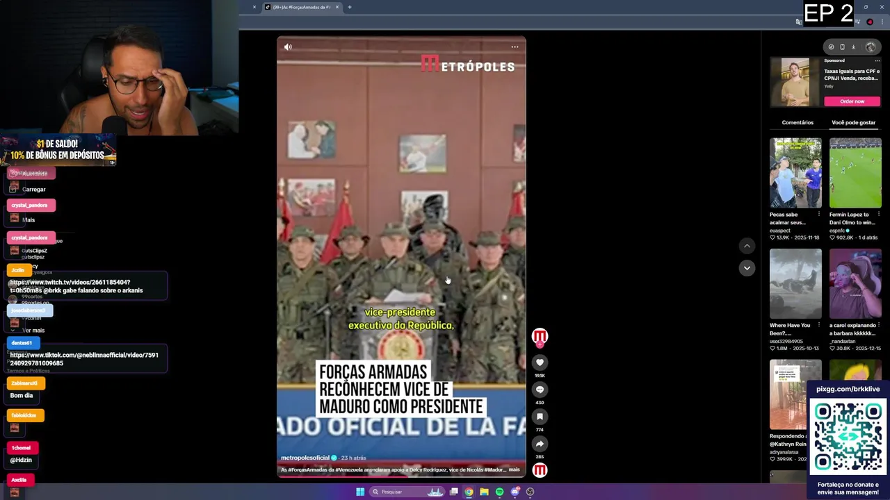
Task: Go to the next video with down arrow
Action: point(747,268)
